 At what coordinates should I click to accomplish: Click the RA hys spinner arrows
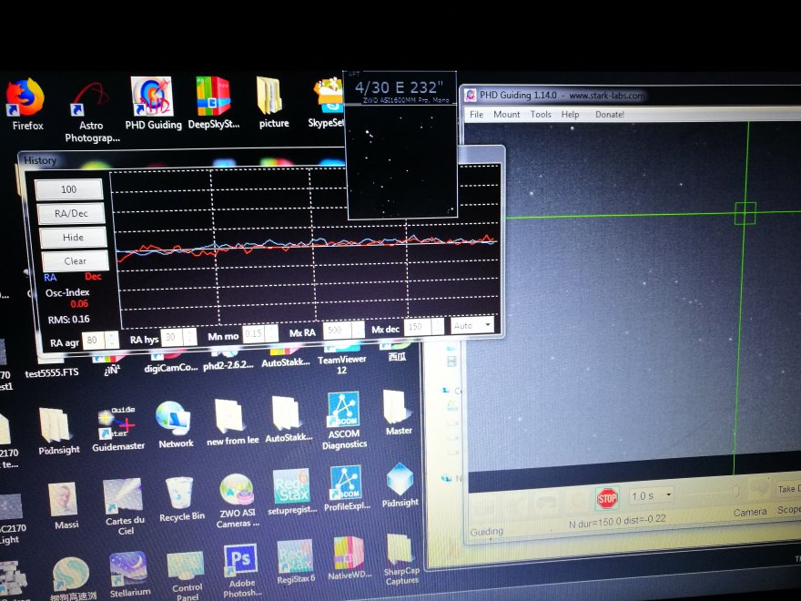tap(189, 337)
